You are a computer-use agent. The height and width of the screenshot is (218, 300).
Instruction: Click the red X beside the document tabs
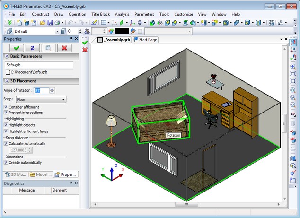[x=85, y=50]
